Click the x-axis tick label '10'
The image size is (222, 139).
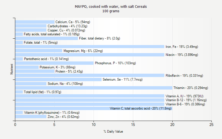click(94, 125)
